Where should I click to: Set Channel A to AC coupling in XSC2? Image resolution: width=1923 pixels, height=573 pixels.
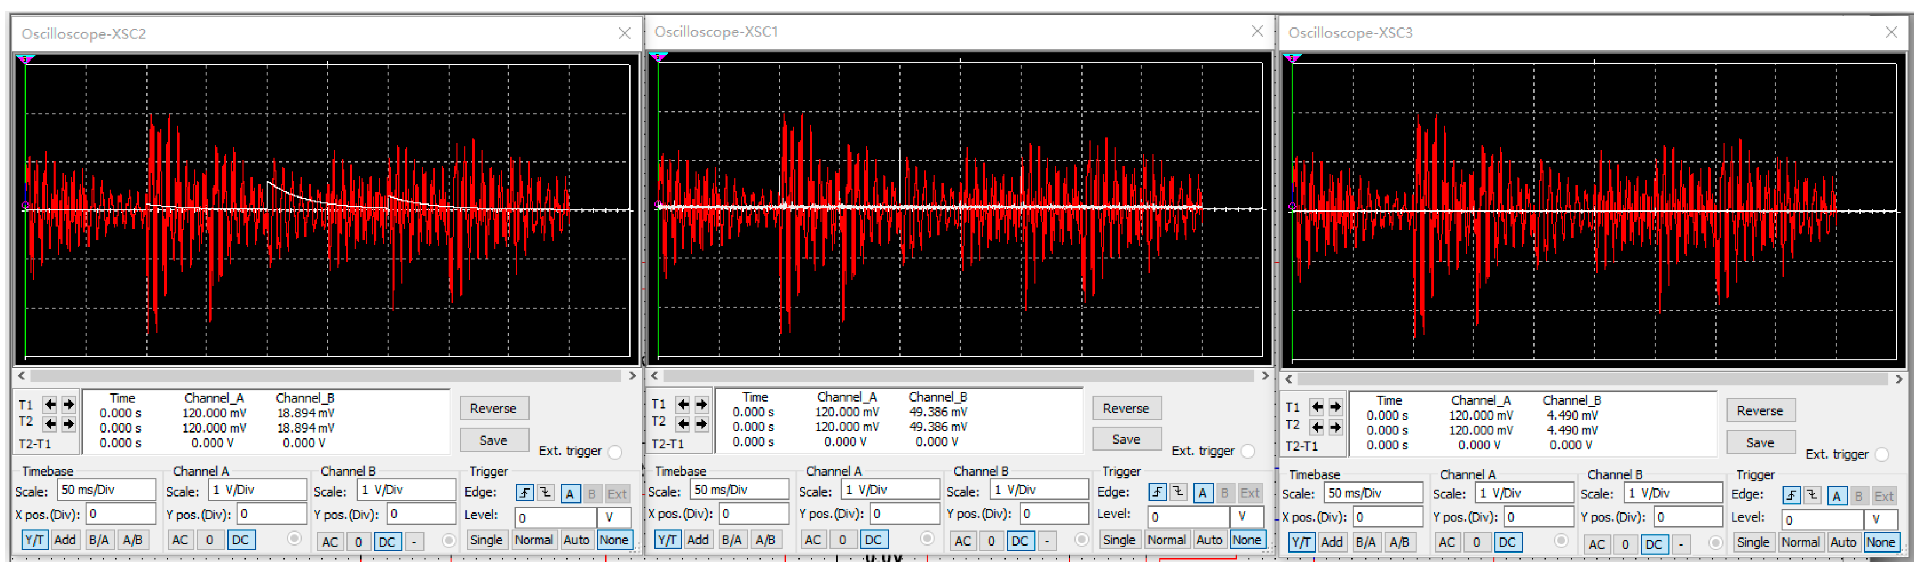(180, 540)
